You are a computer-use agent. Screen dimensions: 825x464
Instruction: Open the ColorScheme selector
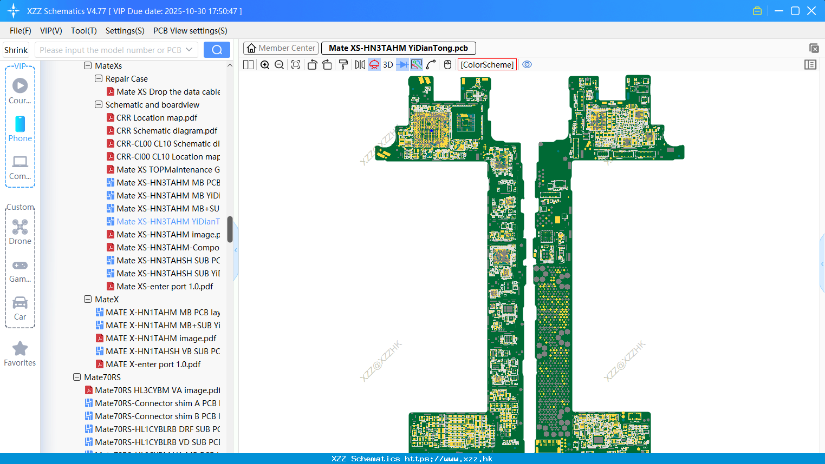[x=487, y=64]
